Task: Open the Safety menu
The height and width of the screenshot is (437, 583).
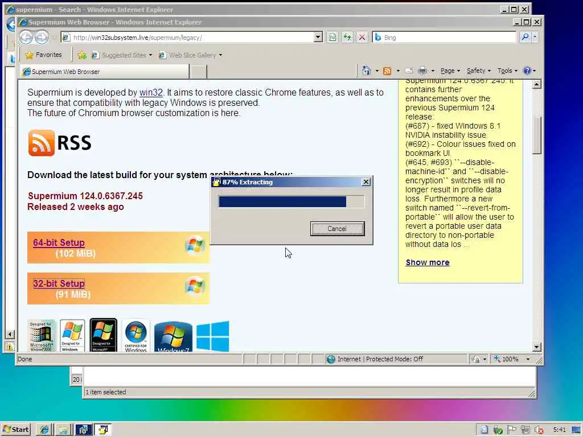Action: 479,71
